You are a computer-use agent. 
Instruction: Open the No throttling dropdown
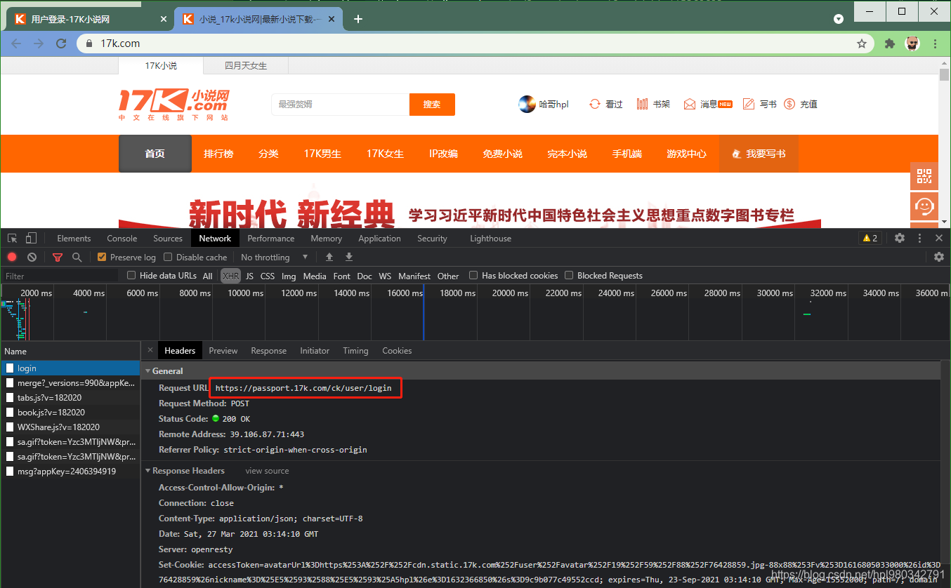[275, 258]
